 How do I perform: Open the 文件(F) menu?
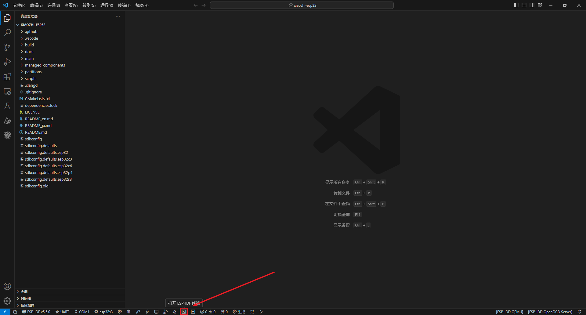click(19, 5)
